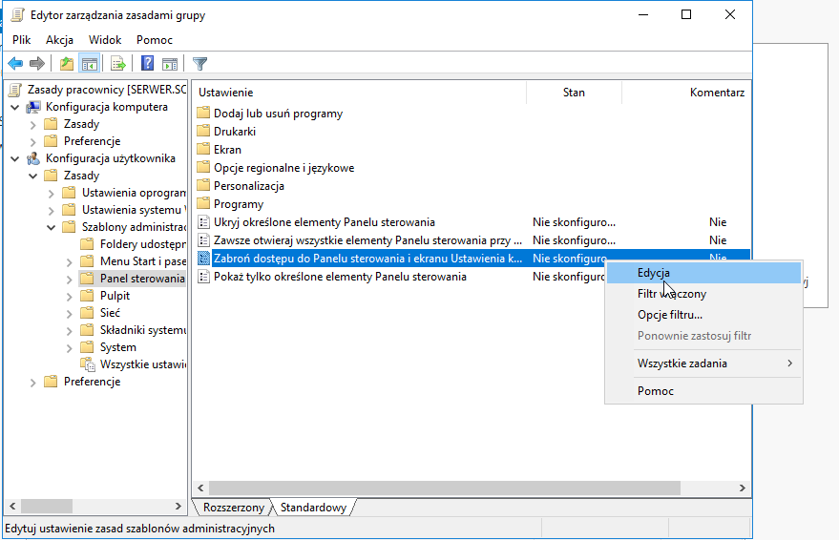Expand the Składniki systemu folder arrow
Viewport: 839px width, 540px height.
click(69, 331)
